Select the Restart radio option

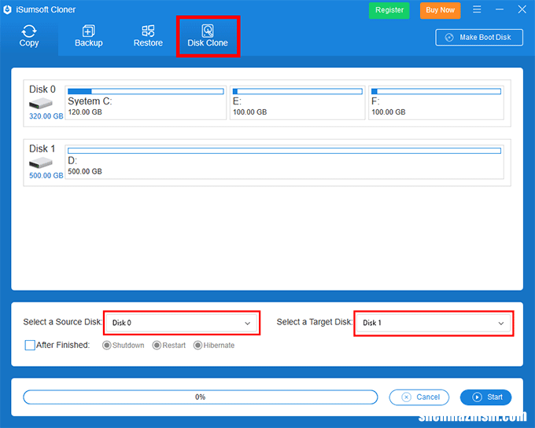click(x=169, y=346)
